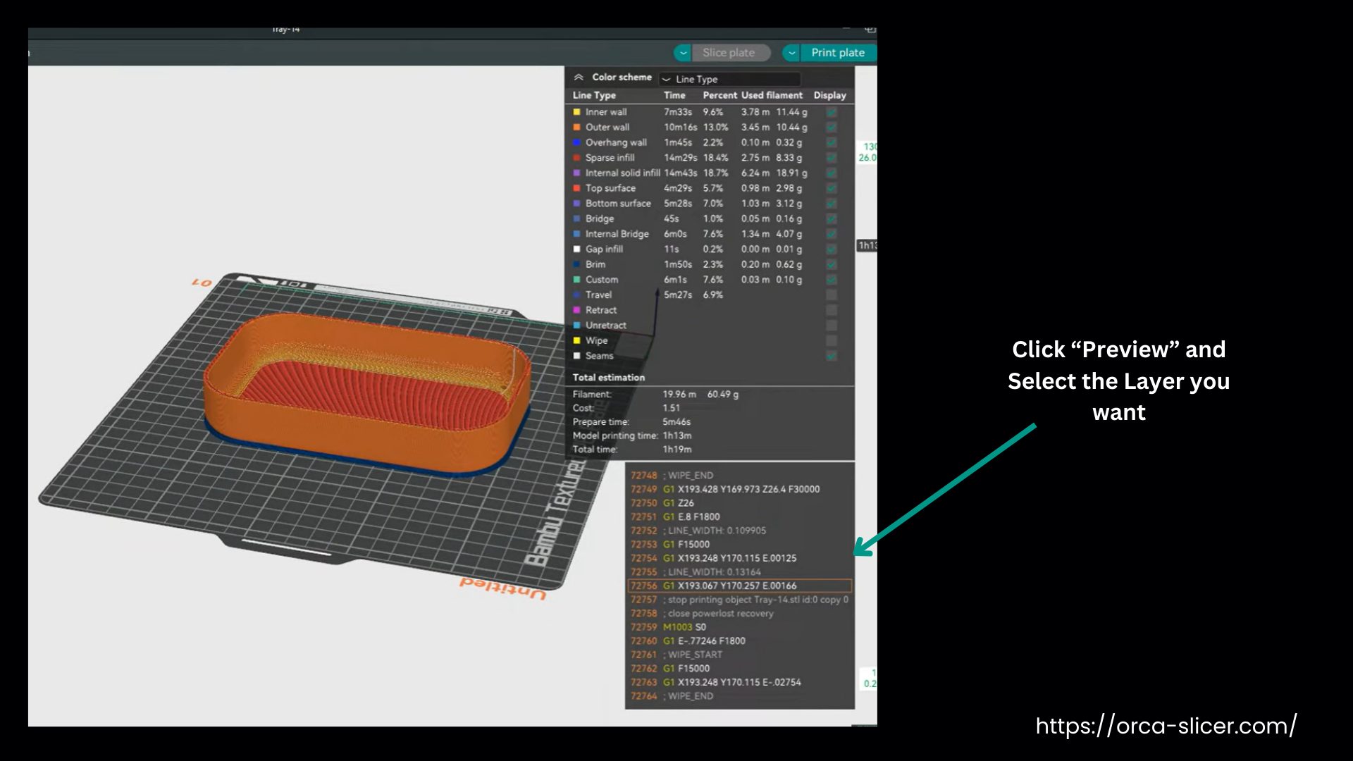Viewport: 1353px width, 761px height.
Task: Toggle Outer wall display checkbox
Action: click(832, 128)
